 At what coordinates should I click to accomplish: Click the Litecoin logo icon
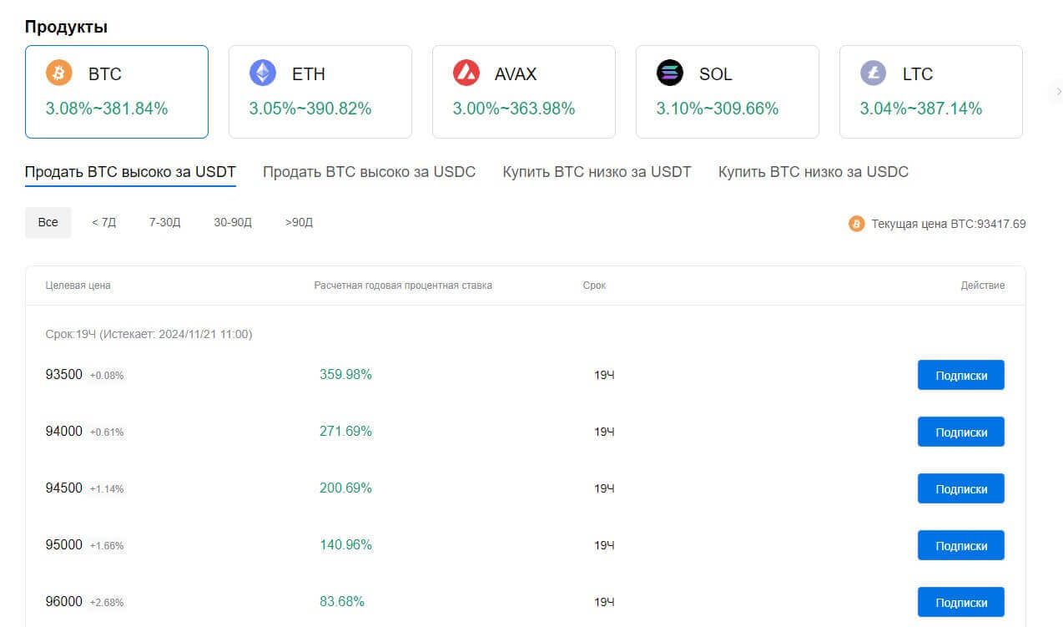click(x=874, y=73)
